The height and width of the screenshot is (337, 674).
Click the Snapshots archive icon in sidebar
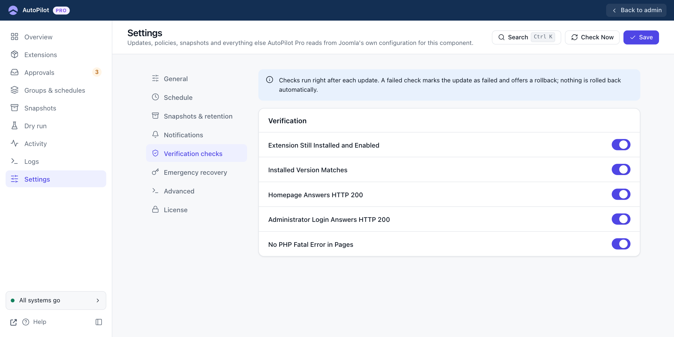[x=14, y=108]
